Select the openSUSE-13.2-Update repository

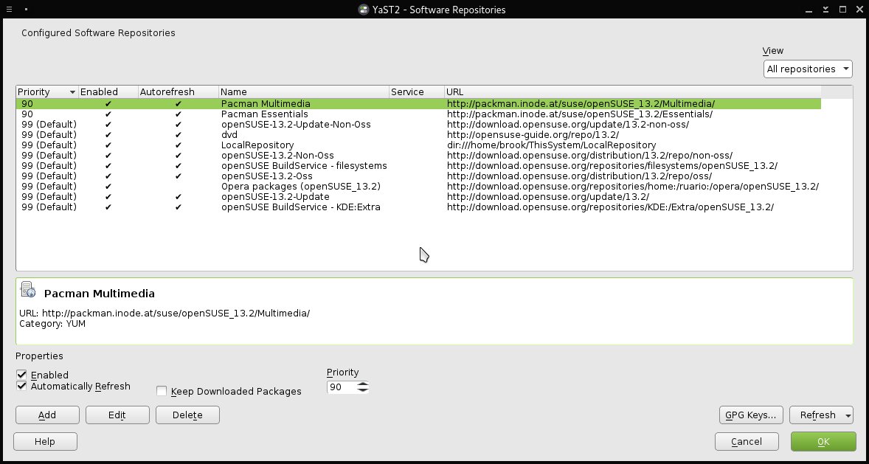point(418,197)
